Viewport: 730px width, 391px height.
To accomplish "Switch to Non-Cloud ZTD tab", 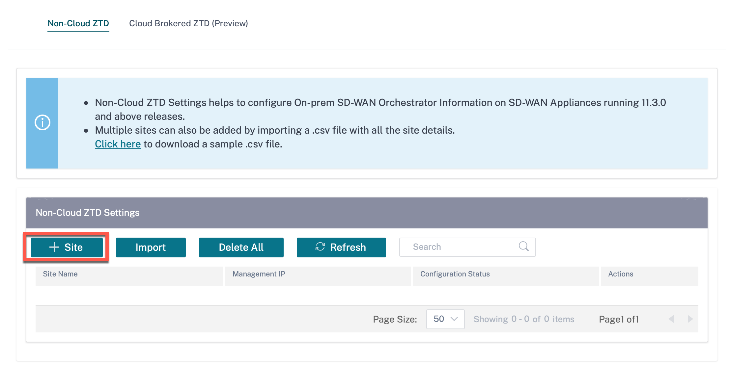I will (x=78, y=23).
